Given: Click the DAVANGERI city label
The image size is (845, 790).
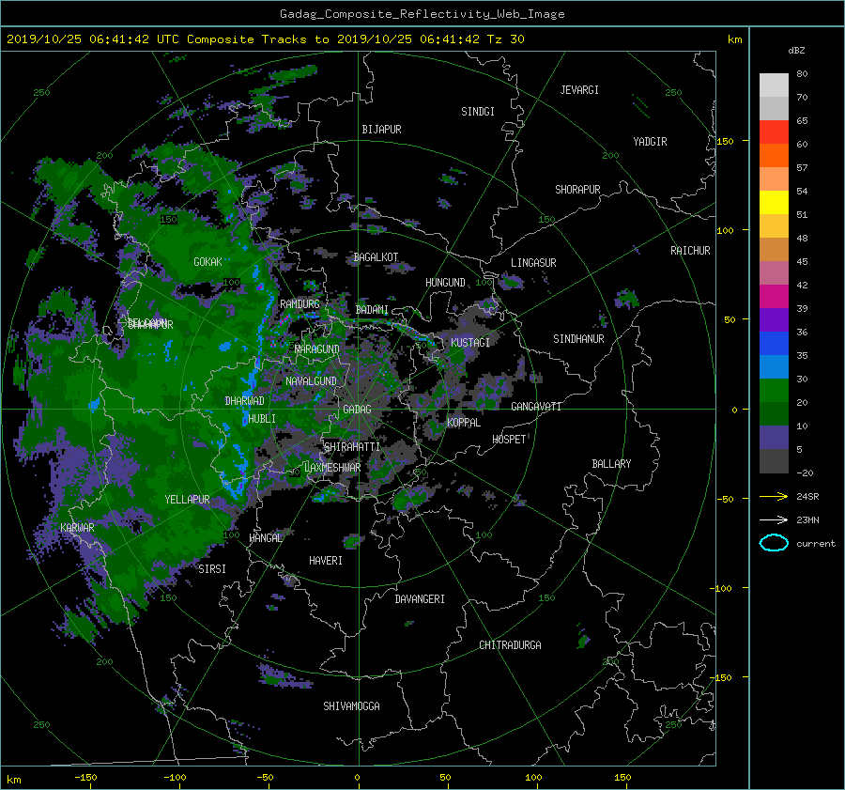Looking at the screenshot, I should pyautogui.click(x=420, y=599).
